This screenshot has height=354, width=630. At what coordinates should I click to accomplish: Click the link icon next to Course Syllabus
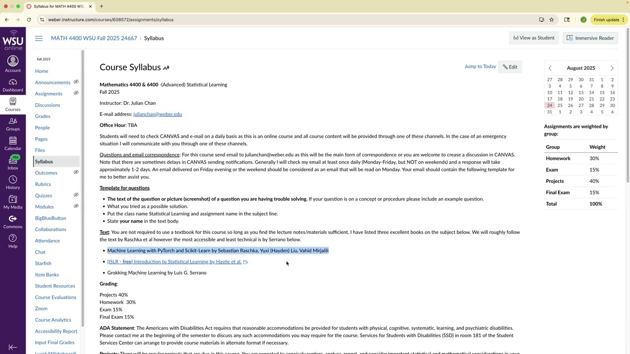pyautogui.click(x=166, y=67)
